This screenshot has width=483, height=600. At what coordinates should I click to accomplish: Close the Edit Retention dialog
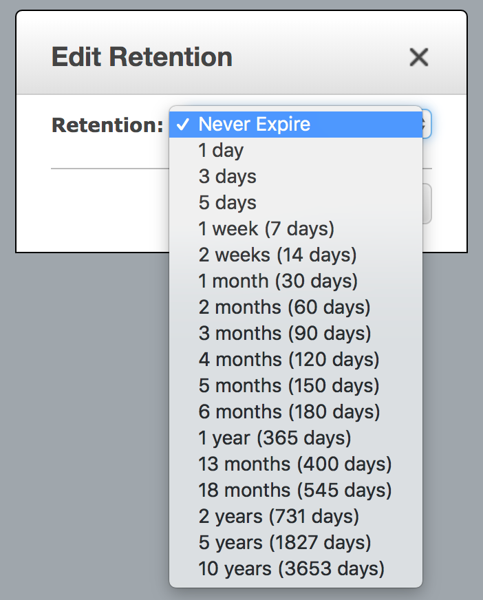[418, 58]
